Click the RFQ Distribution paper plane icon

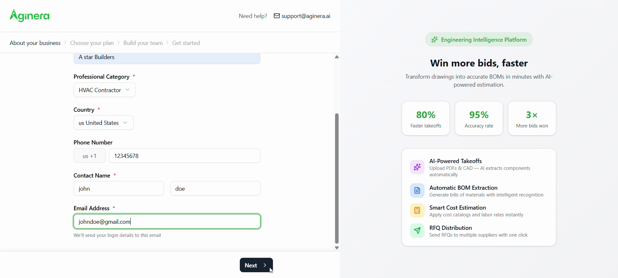pyautogui.click(x=417, y=231)
